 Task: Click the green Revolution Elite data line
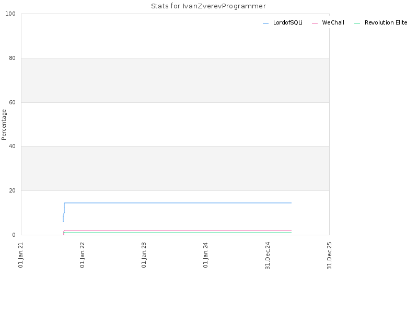click(178, 233)
